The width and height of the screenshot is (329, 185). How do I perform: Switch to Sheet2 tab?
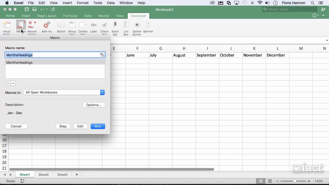click(x=44, y=174)
